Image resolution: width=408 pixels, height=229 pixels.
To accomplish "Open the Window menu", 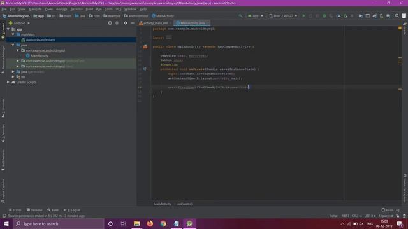I will (x=130, y=9).
